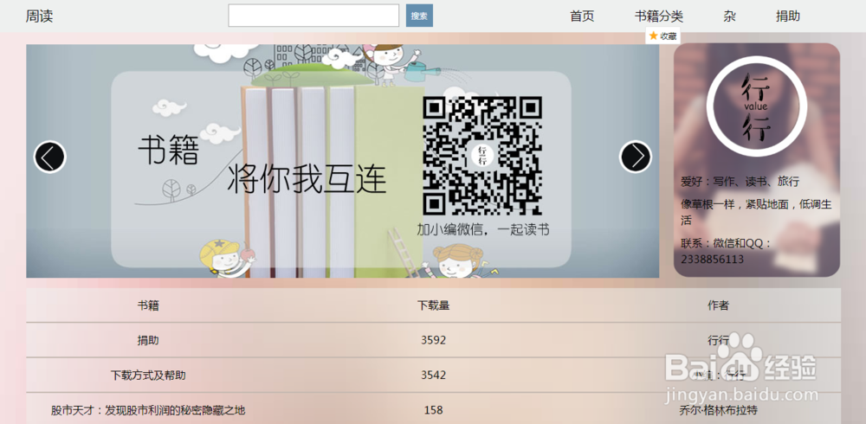Viewport: 866px width, 424px height.
Task: Click download count 3542
Action: [434, 376]
